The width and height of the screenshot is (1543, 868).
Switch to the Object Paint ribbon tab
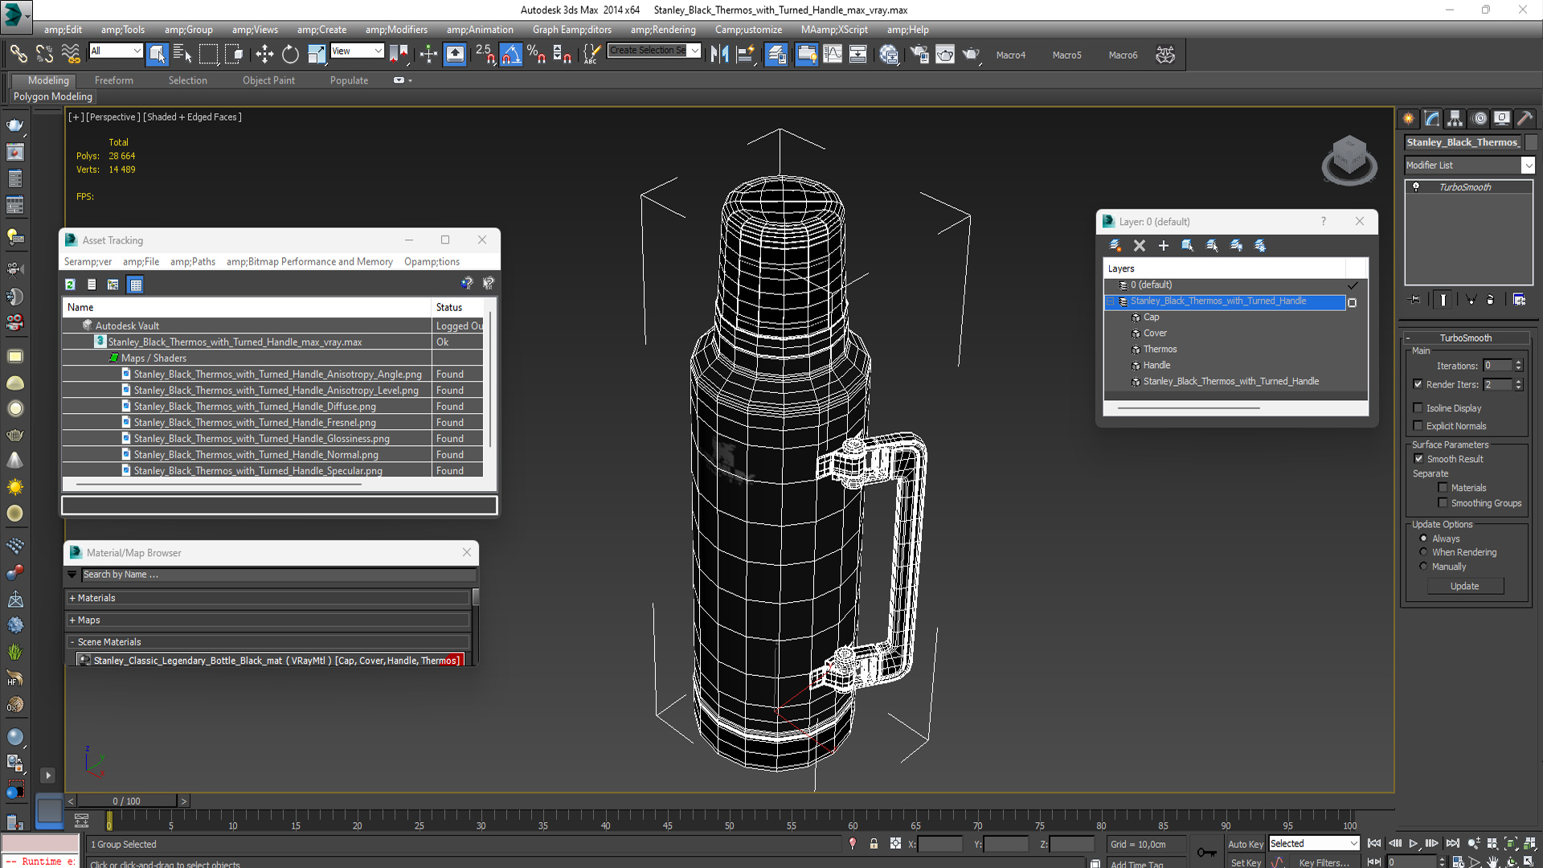(x=268, y=80)
